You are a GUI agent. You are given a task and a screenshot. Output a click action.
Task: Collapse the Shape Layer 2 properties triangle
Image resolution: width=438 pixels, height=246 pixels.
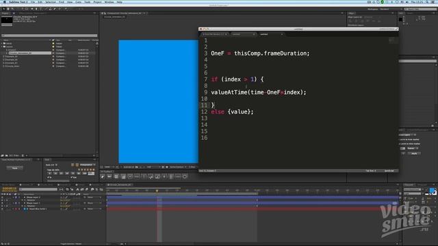point(14,197)
